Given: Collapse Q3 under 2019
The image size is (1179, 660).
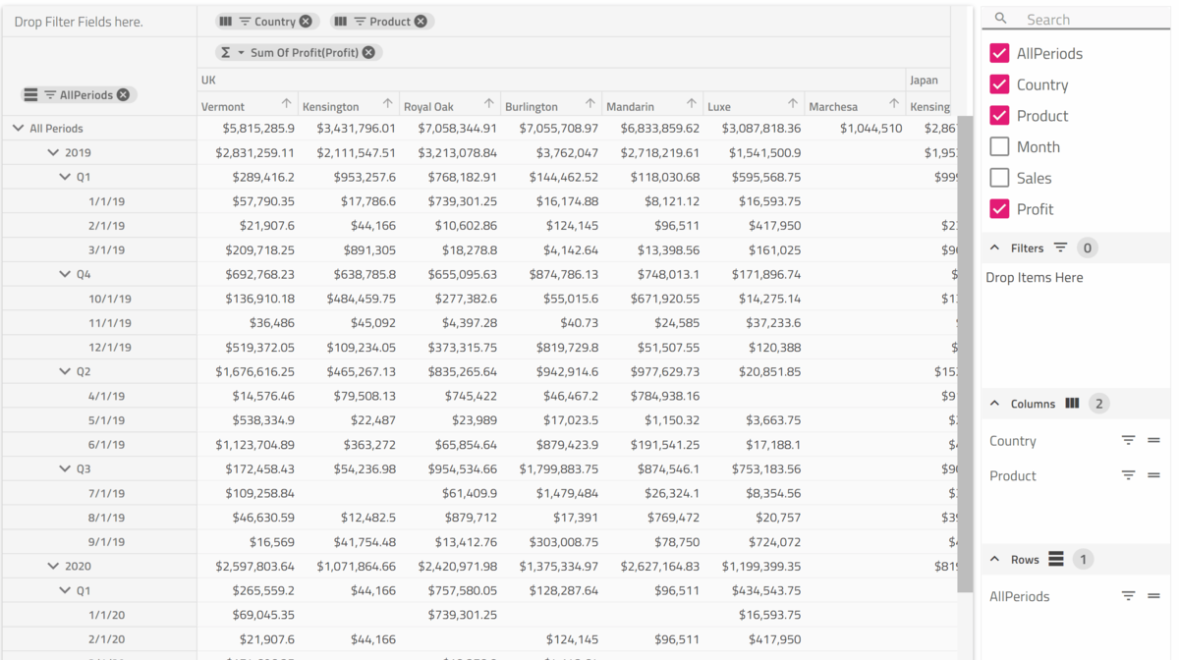Looking at the screenshot, I should pos(65,469).
